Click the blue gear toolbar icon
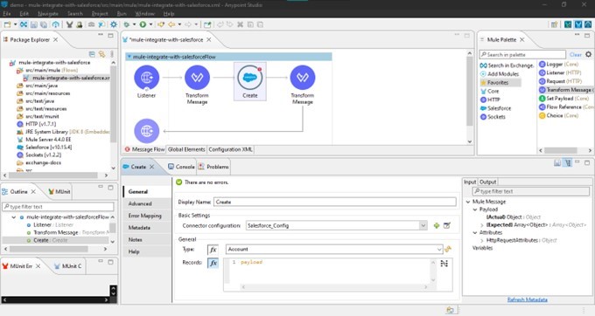This screenshot has width=595, height=316. tap(114, 24)
